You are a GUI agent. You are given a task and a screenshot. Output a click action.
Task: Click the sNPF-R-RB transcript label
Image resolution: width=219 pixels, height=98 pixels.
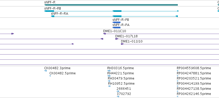tap(52, 8)
